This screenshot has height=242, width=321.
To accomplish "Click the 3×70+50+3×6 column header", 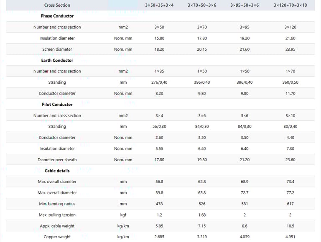I will (x=202, y=5).
